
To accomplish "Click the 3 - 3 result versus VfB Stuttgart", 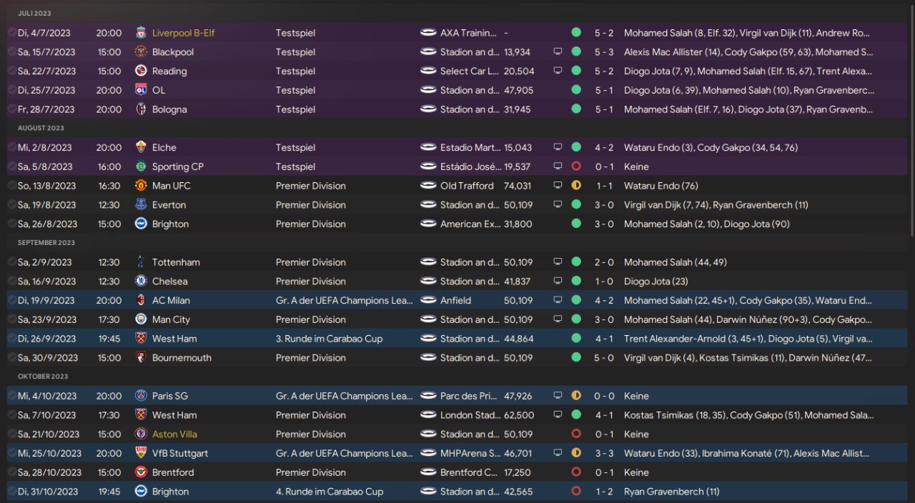I will tap(603, 453).
